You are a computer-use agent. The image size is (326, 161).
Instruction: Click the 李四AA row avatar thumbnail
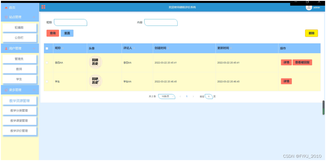click(x=95, y=62)
